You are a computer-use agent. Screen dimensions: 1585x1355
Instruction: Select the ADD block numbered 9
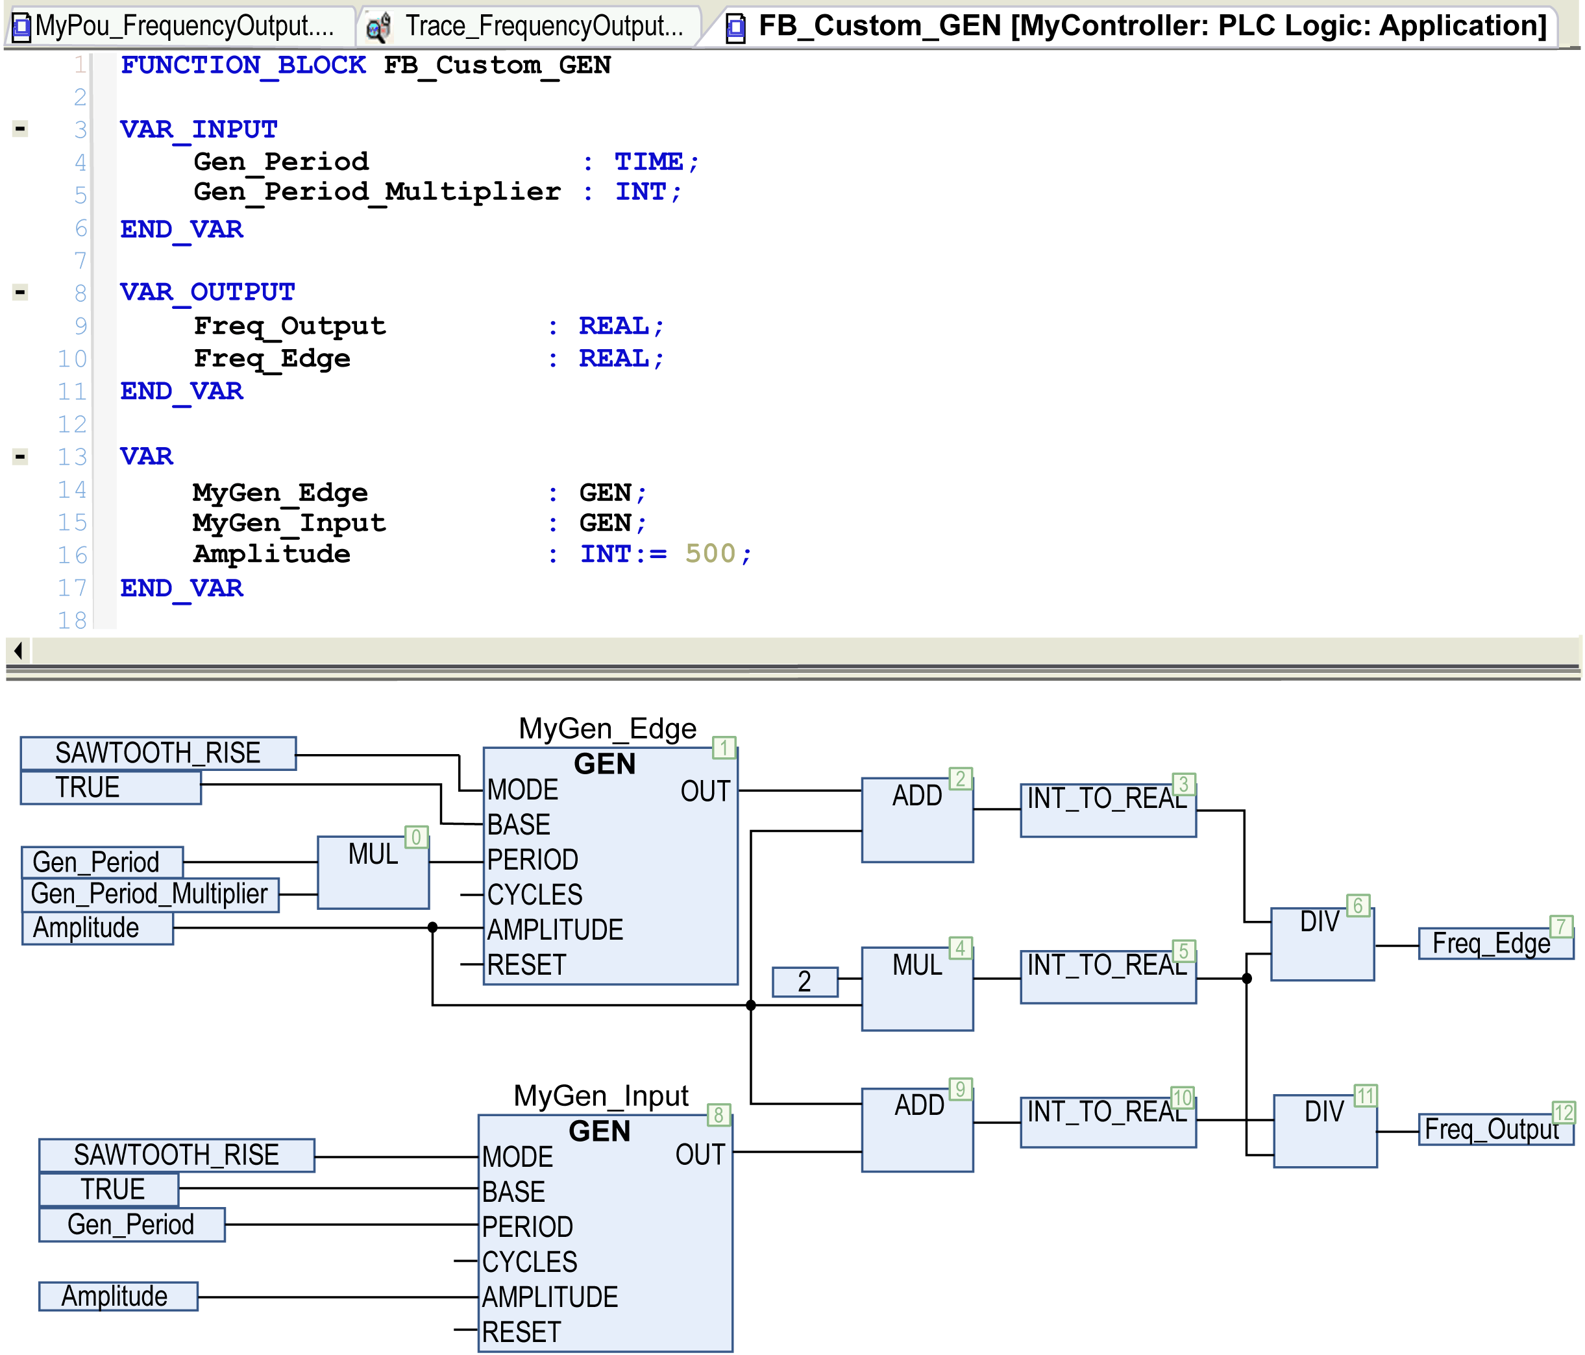click(916, 1130)
